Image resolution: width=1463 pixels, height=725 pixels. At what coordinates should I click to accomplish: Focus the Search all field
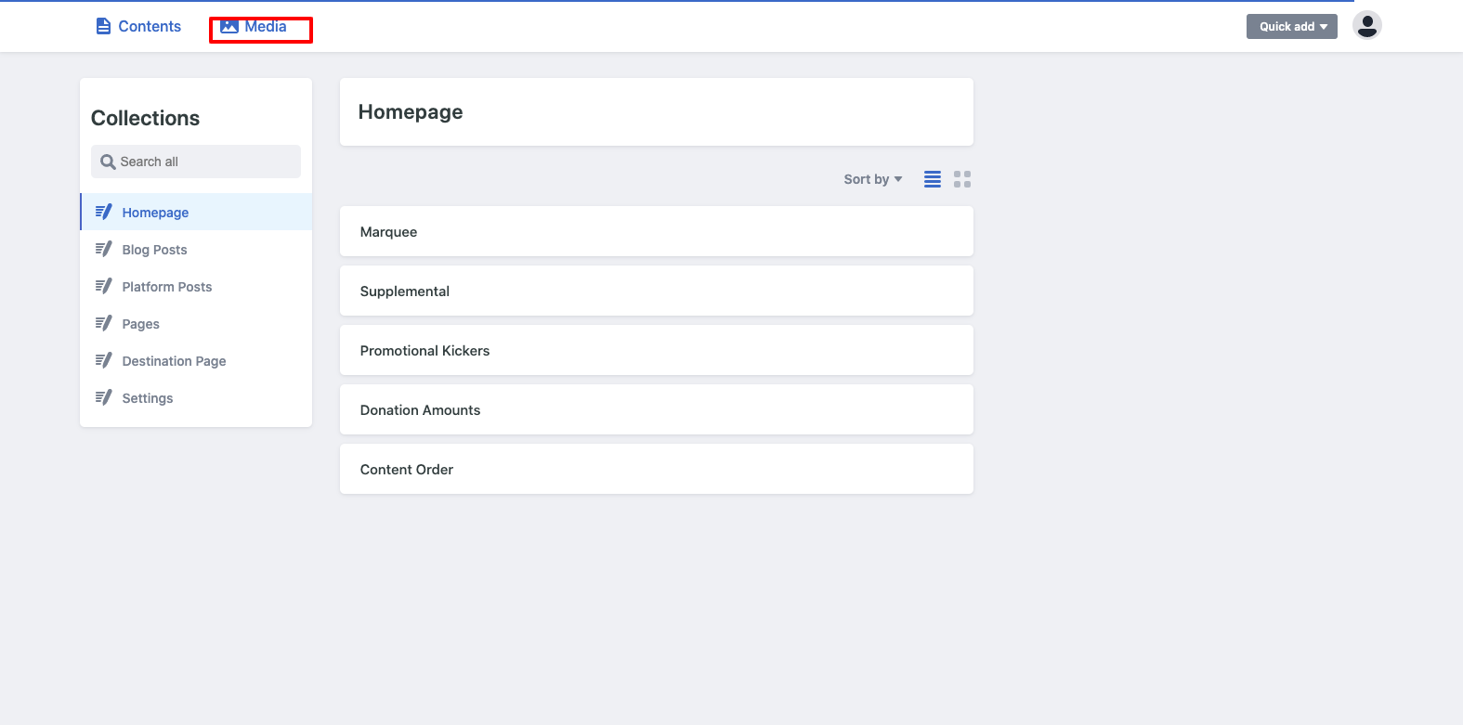click(x=196, y=162)
